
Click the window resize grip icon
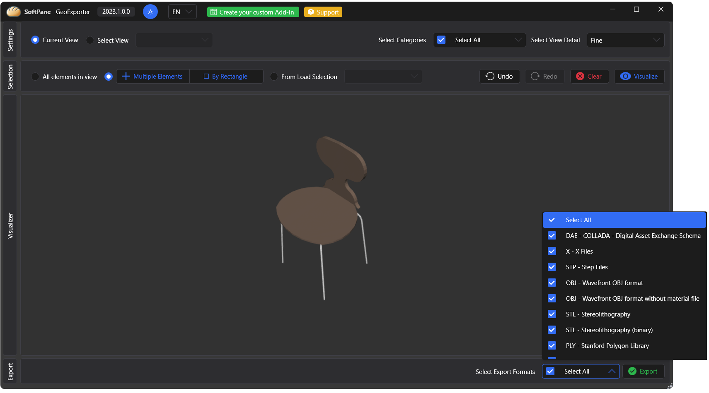[x=670, y=386]
